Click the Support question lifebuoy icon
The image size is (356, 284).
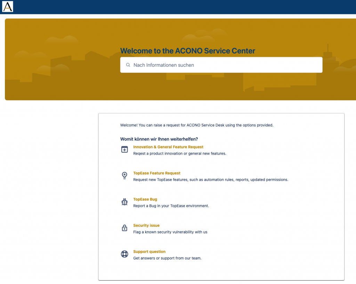pos(124,254)
